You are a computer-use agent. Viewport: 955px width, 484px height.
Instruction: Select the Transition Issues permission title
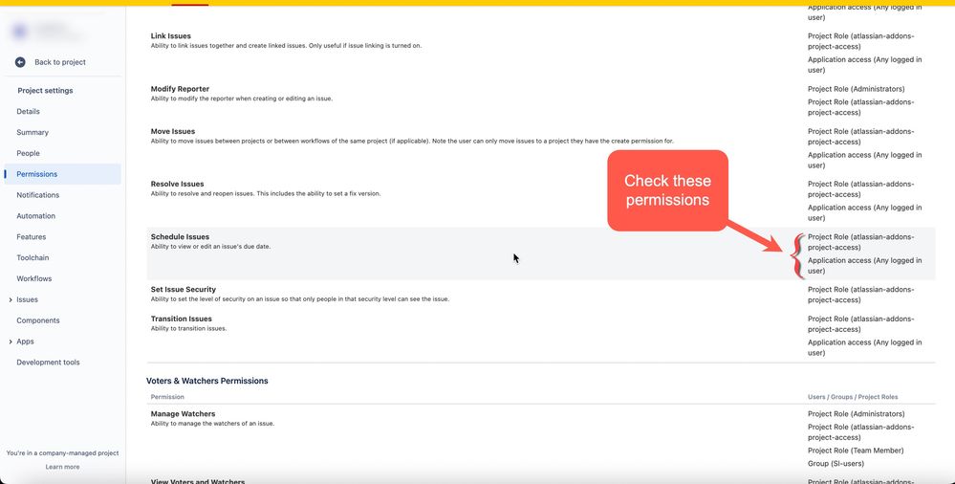tap(181, 319)
